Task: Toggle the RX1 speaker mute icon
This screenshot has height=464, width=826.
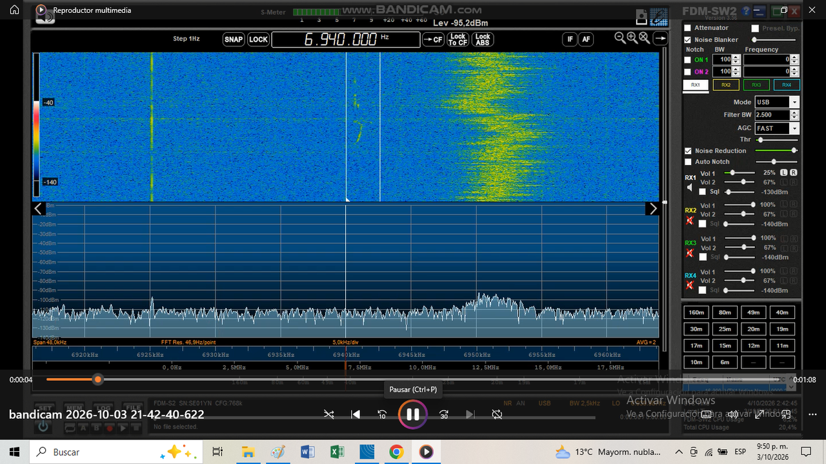Action: click(690, 188)
